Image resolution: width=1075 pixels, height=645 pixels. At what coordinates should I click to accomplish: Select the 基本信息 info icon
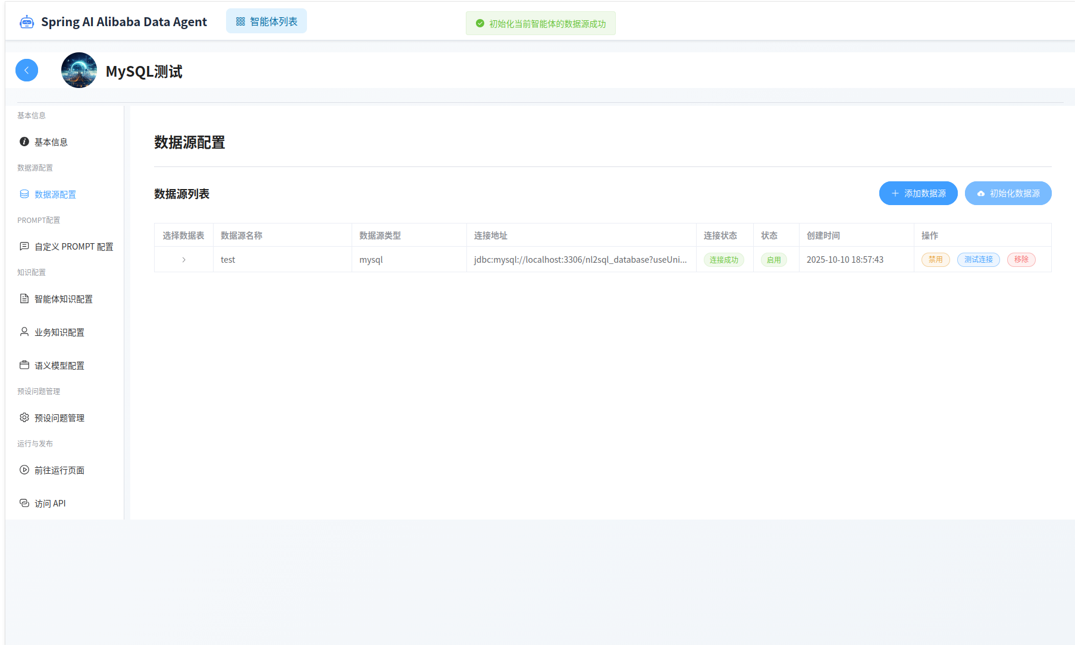tap(24, 141)
